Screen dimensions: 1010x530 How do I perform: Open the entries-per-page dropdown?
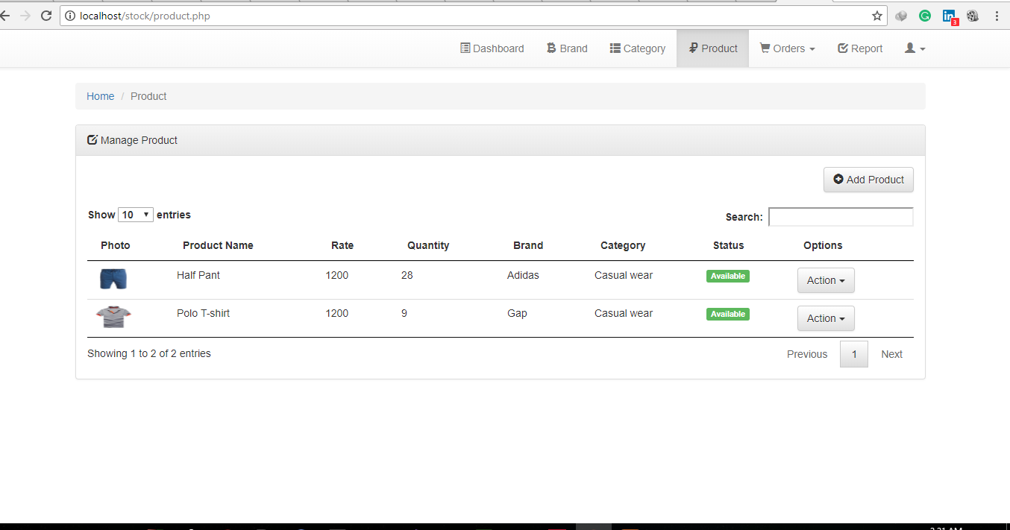[135, 214]
